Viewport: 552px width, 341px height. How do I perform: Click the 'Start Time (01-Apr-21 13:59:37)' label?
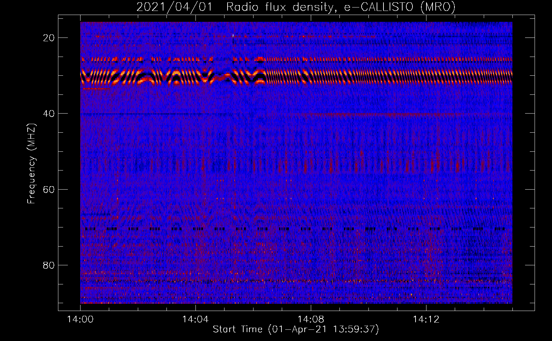click(x=296, y=329)
